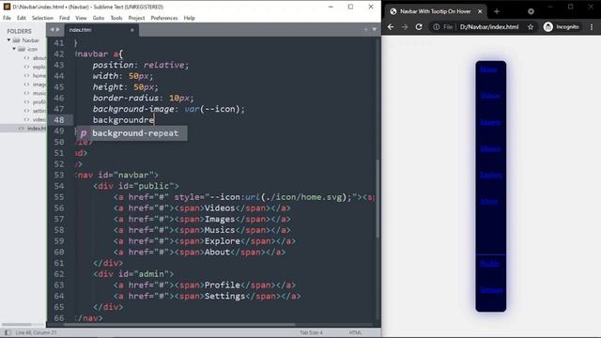The height and width of the screenshot is (338, 601).
Task: Click the Chrome tab search circle icon
Action: tap(531, 11)
